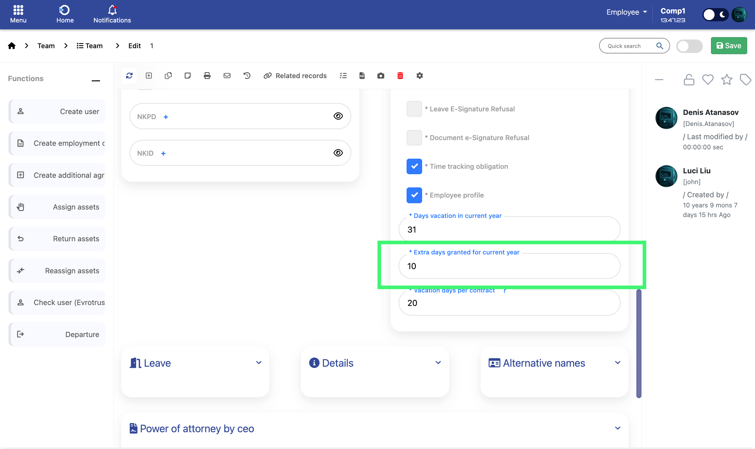Screen dimensions: 755x449
Task: Click the notifications bell icon
Action: pyautogui.click(x=112, y=10)
